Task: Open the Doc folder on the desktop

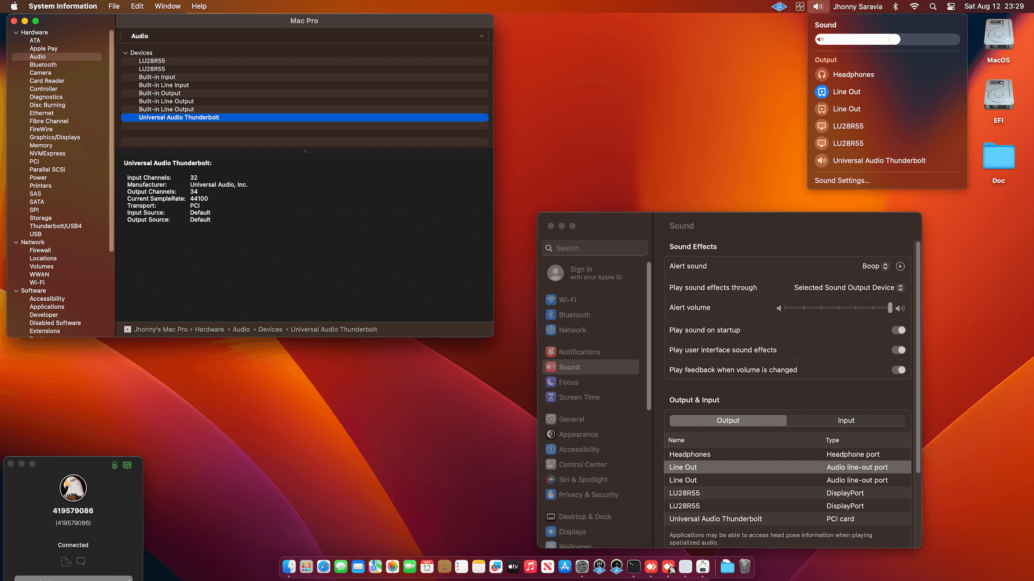Action: 998,162
